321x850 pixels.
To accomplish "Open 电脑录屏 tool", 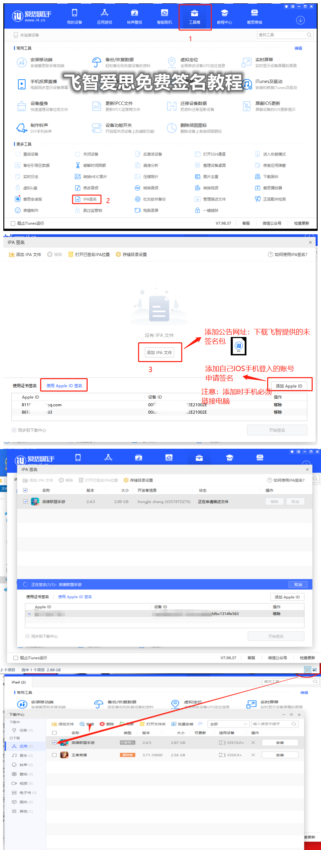I will [x=147, y=210].
